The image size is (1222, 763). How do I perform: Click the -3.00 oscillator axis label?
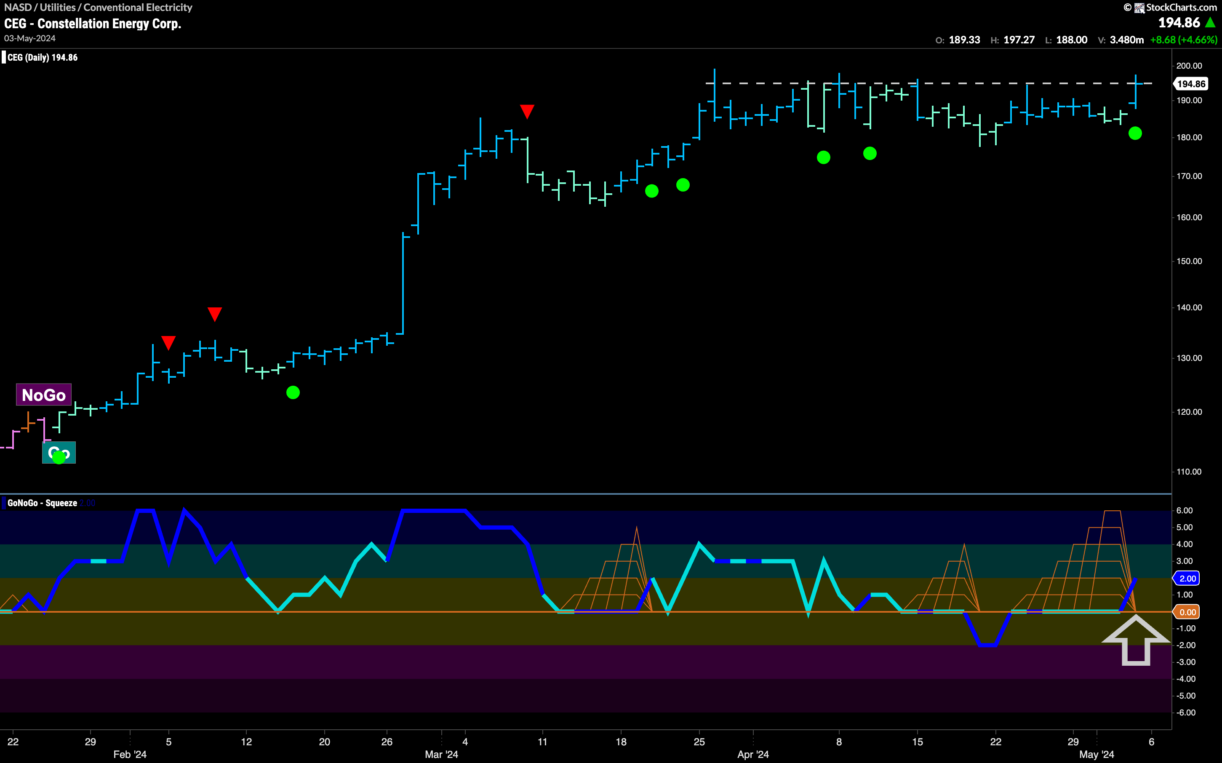tap(1186, 662)
